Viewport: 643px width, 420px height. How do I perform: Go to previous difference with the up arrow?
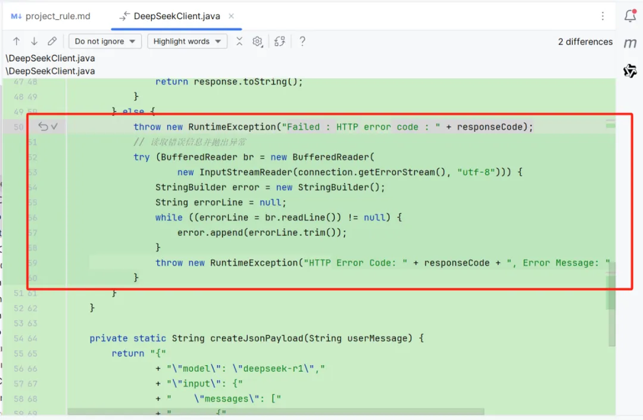pyautogui.click(x=17, y=41)
